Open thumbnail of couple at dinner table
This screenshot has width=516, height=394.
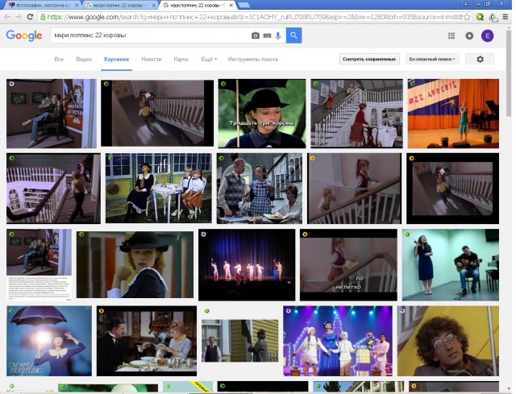click(147, 341)
